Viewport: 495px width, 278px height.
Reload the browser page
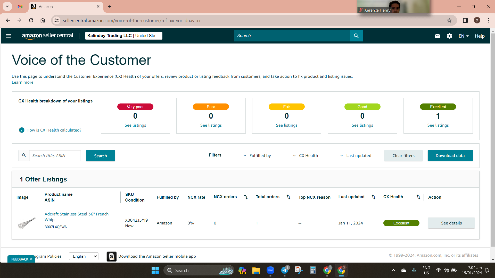[31, 20]
